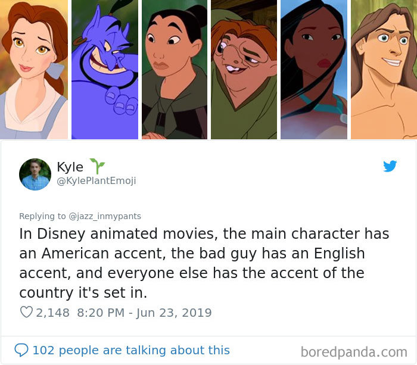Click the tweet text about Disney accents

[204, 263]
